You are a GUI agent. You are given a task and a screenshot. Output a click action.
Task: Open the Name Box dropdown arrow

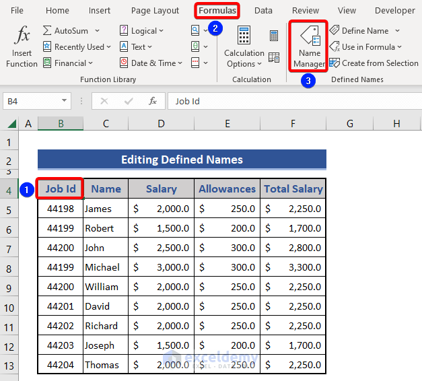tap(64, 100)
